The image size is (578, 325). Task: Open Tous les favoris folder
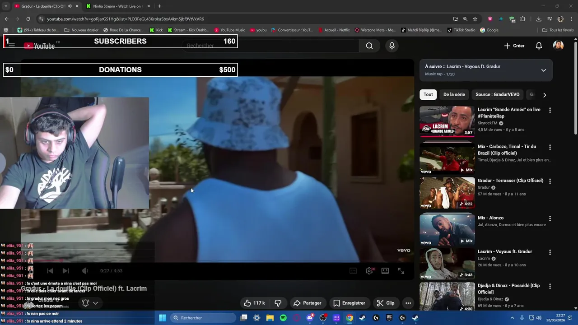pos(558,30)
